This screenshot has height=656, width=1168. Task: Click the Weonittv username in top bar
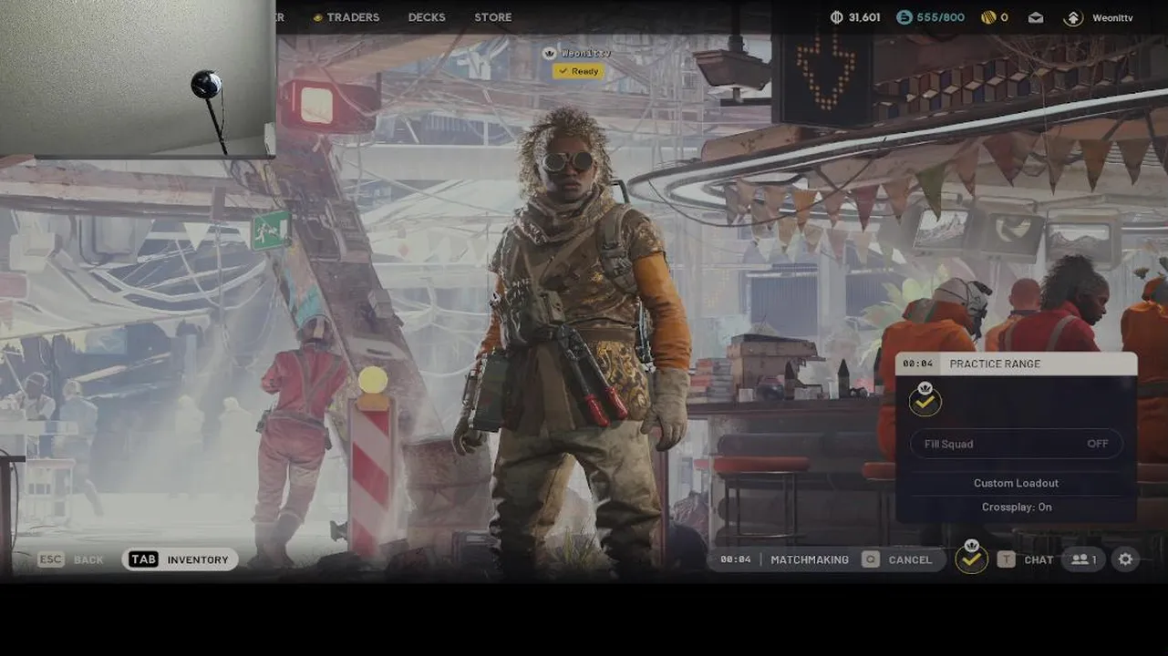coord(1112,17)
